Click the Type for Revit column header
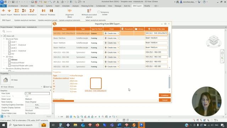 tap(97, 29)
